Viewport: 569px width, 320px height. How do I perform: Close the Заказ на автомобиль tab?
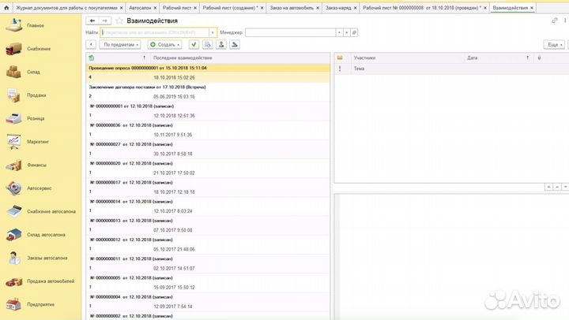[x=318, y=6]
